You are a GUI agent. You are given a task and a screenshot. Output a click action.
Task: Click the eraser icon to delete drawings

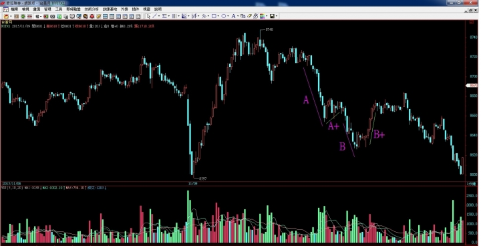pos(249,16)
